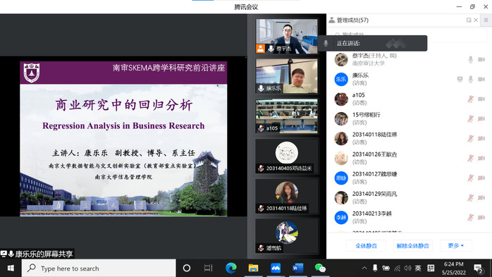Viewport: 492px width, 277px height.
Task: Pop out the member management panel
Action: 469,20
